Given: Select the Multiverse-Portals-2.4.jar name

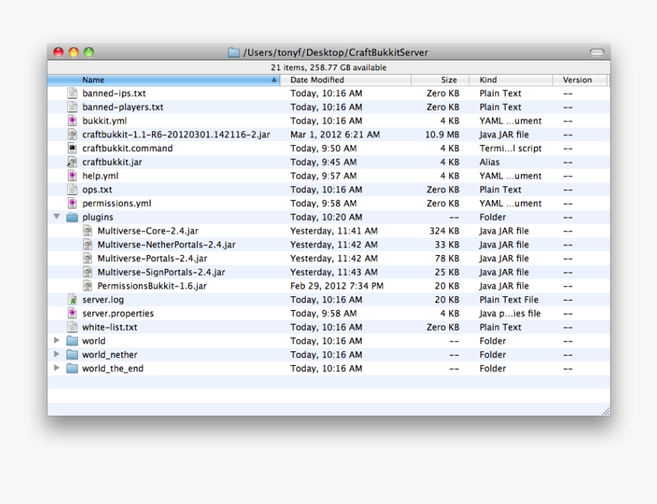Looking at the screenshot, I should [152, 259].
